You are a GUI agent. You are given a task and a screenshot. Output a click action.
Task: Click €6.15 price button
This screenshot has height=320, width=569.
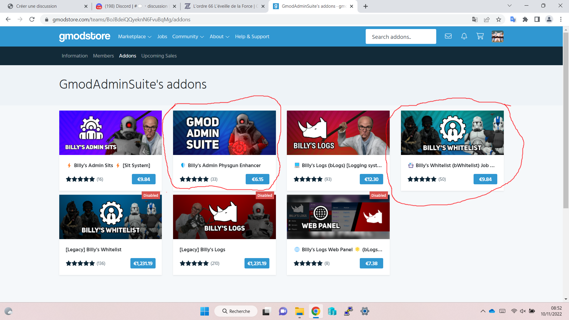[x=258, y=179]
